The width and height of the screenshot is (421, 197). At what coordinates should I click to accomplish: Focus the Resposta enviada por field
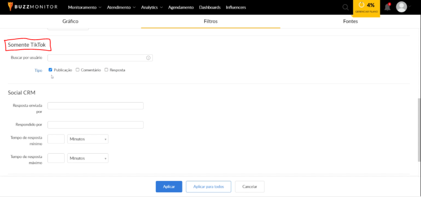coord(96,106)
